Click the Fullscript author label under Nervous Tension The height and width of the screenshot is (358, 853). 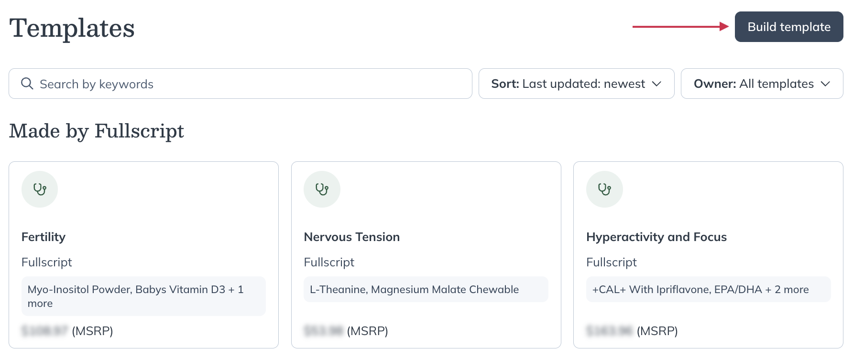coord(329,263)
